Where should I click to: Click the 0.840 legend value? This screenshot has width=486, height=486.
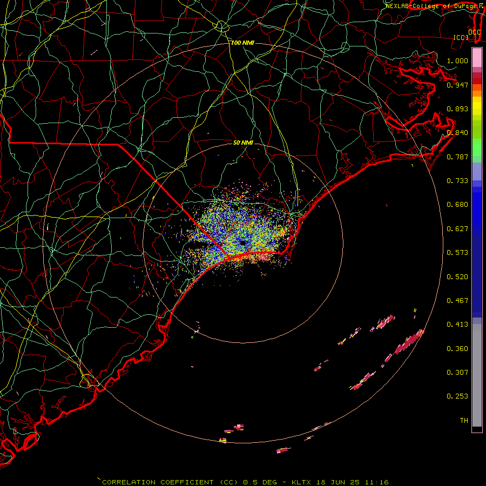(x=457, y=133)
